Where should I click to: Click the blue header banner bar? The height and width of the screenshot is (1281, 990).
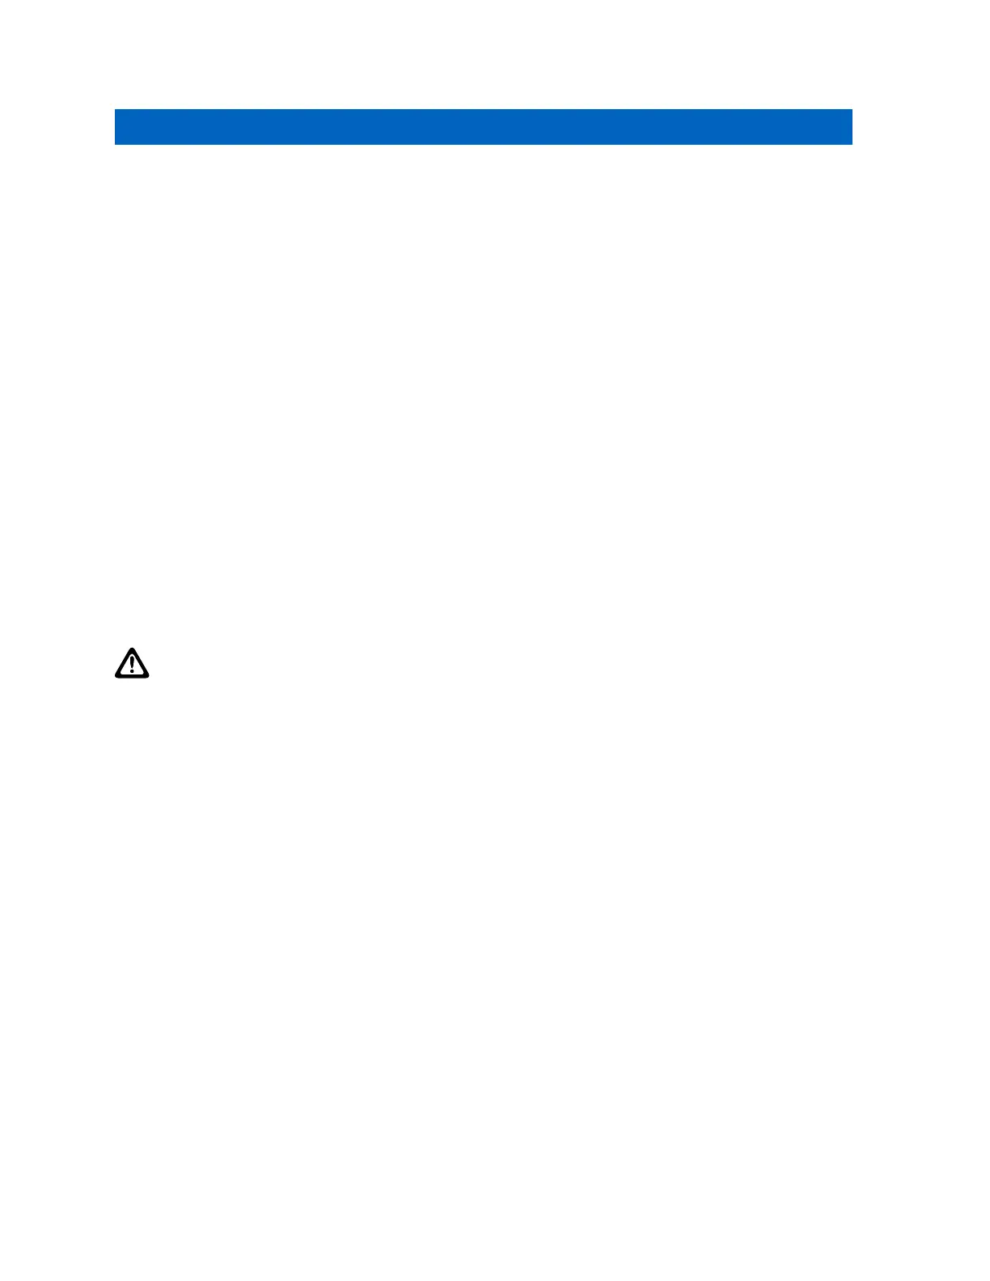(x=484, y=127)
